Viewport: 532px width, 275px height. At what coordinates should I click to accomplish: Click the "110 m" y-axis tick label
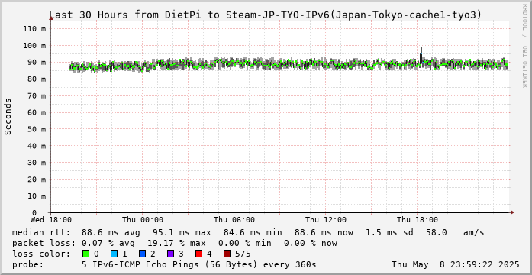click(34, 28)
